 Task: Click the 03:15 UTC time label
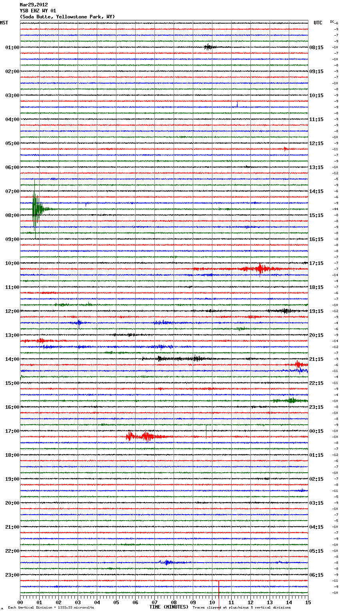316,503
